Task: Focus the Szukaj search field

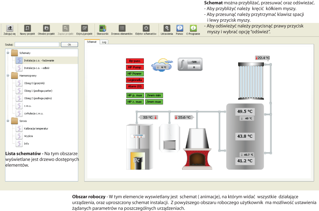Action: point(37,45)
